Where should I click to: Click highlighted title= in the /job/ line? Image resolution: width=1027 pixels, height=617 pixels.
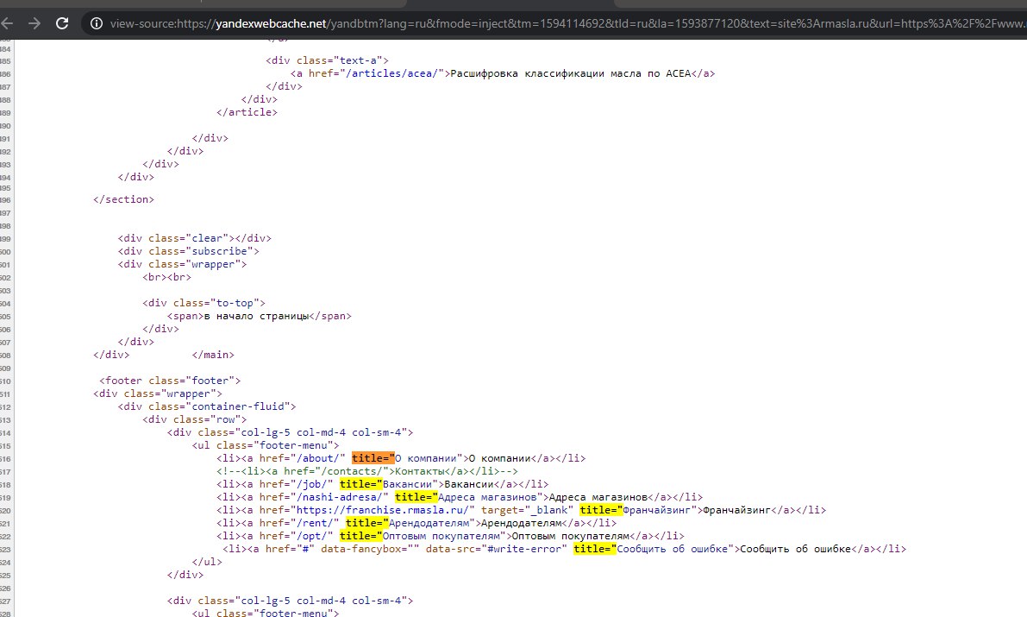pos(361,484)
